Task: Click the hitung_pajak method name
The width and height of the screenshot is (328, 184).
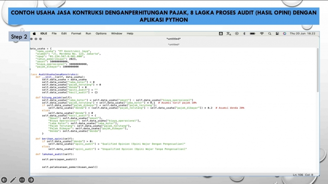Action: pyautogui.click(x=51, y=97)
